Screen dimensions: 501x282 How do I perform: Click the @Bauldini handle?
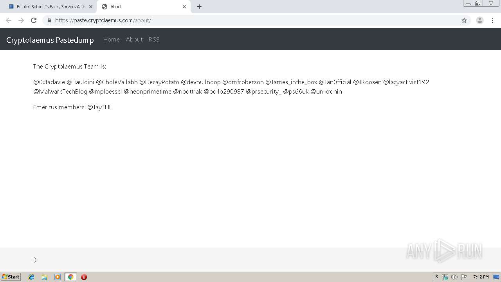[x=80, y=82]
